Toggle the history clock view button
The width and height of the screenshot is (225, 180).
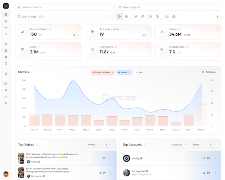(119, 16)
